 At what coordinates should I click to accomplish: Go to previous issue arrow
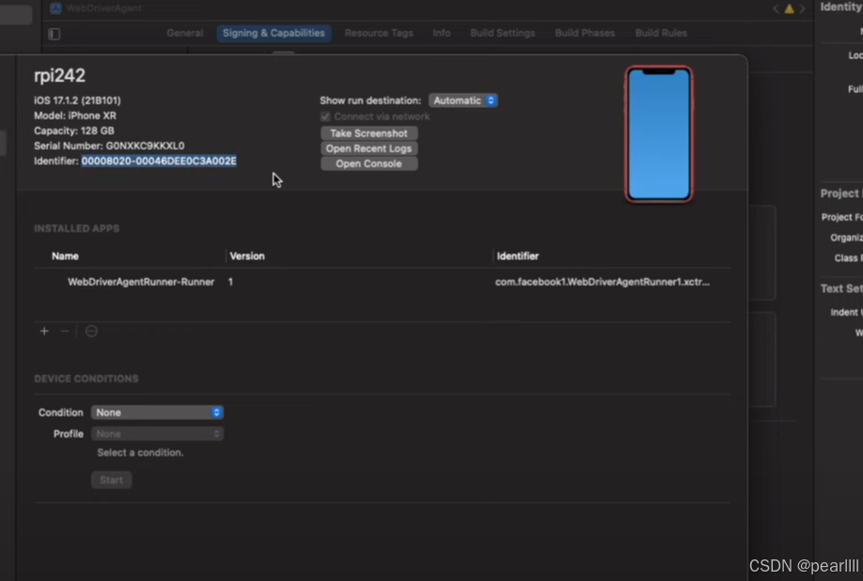click(776, 8)
